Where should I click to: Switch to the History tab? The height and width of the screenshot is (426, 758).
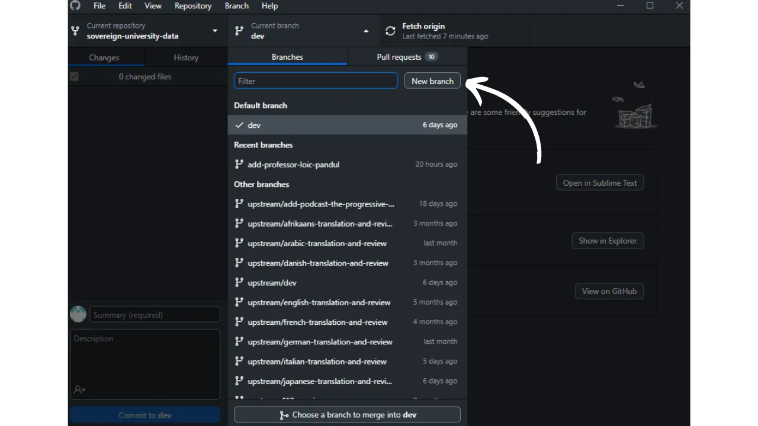(x=186, y=57)
